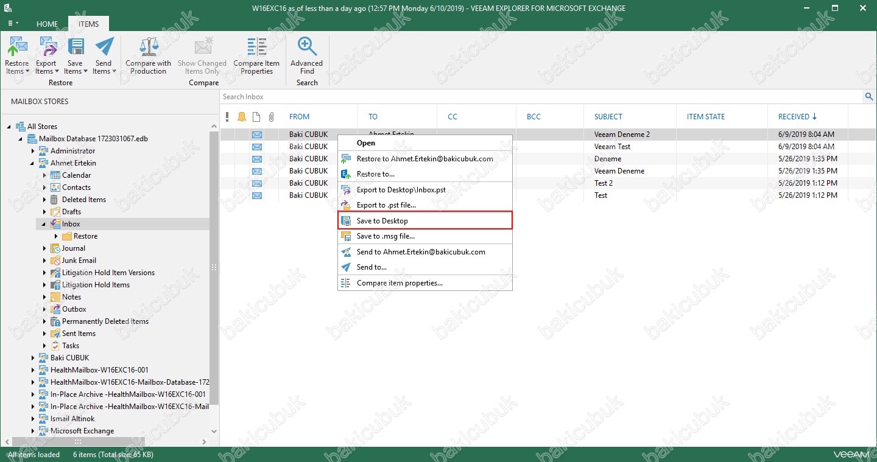The image size is (877, 462).
Task: Expand the Restore subfolder node
Action: 56,236
